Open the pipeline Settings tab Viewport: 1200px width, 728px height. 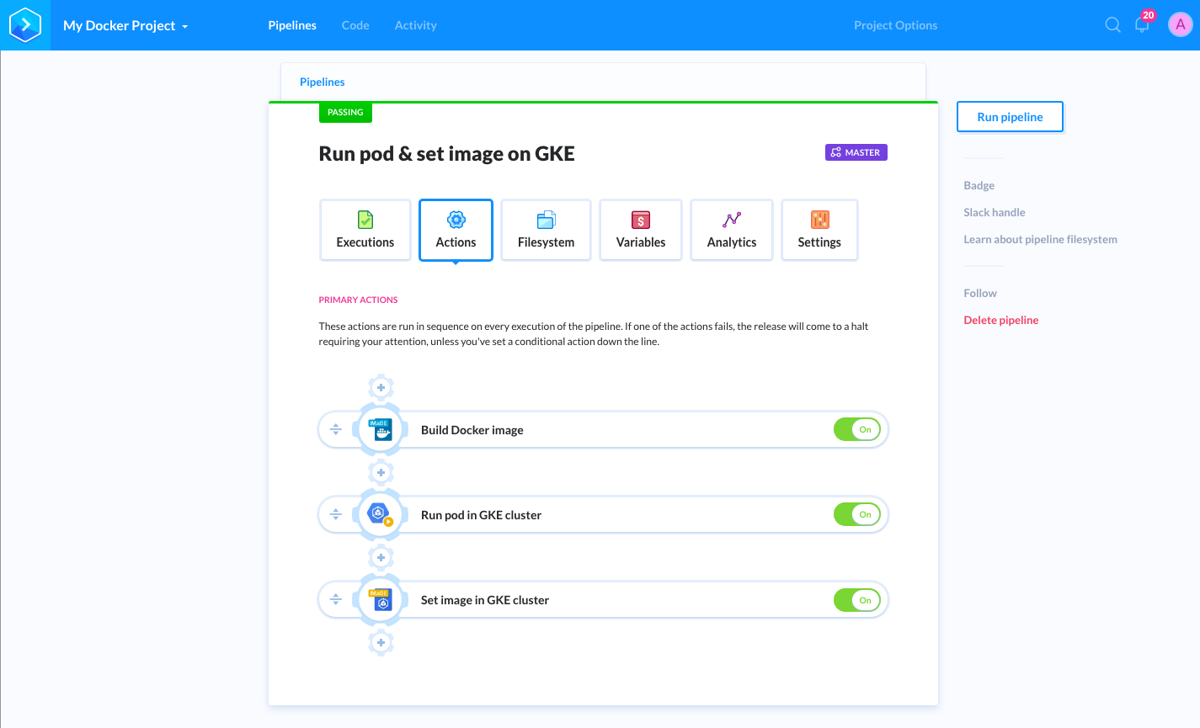pyautogui.click(x=819, y=230)
